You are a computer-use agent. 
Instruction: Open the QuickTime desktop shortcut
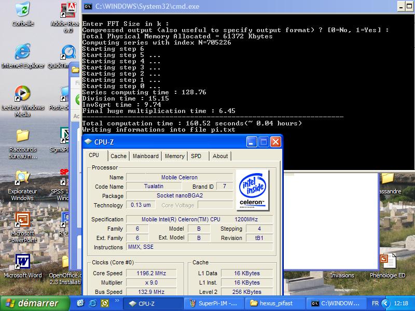[x=68, y=52]
